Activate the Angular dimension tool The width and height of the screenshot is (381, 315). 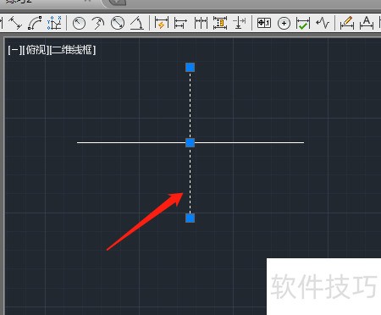coord(137,23)
